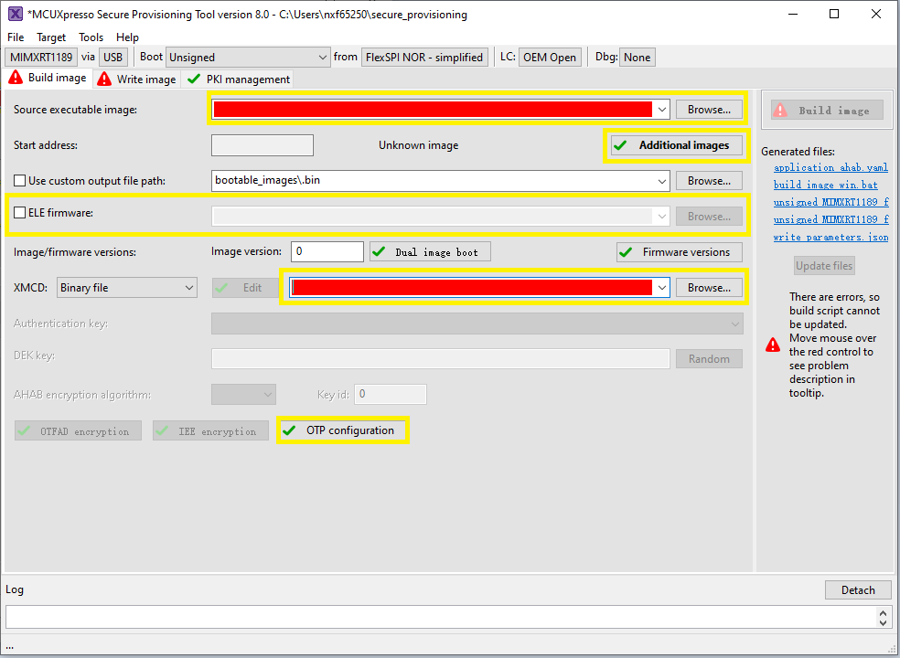Click Dual image boot checkmark button
The image size is (900, 658).
click(x=428, y=251)
